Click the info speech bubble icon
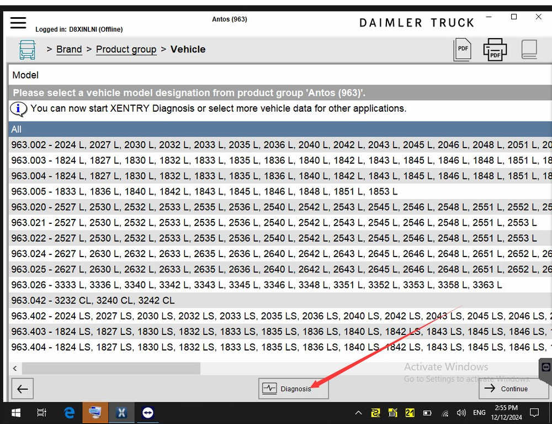Screen dimensions: 552x424 (18, 109)
